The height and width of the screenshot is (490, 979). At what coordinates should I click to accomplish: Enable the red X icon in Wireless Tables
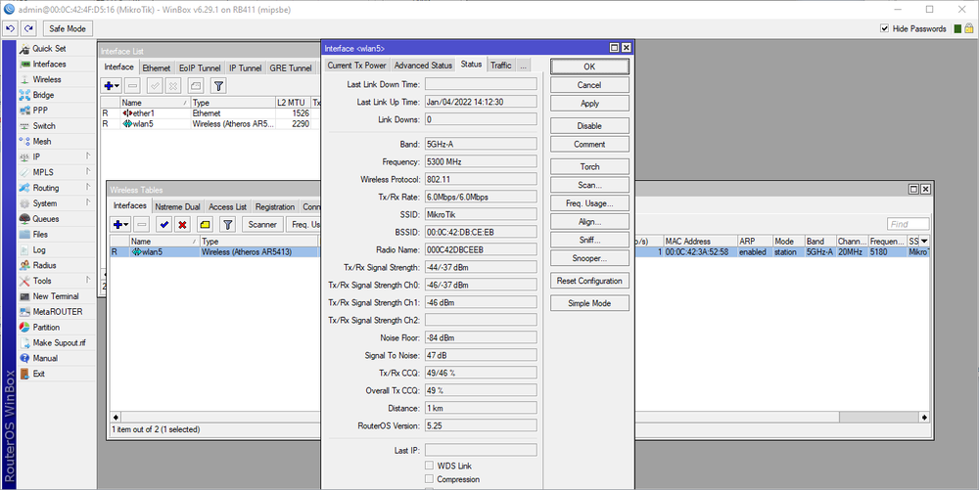(x=183, y=224)
